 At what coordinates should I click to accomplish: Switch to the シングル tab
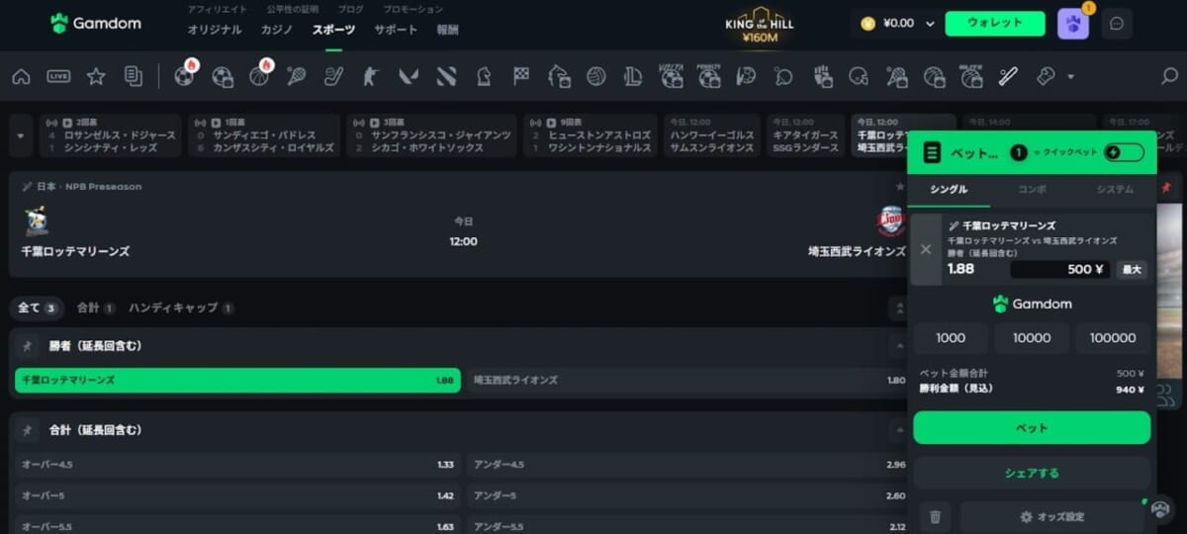949,189
